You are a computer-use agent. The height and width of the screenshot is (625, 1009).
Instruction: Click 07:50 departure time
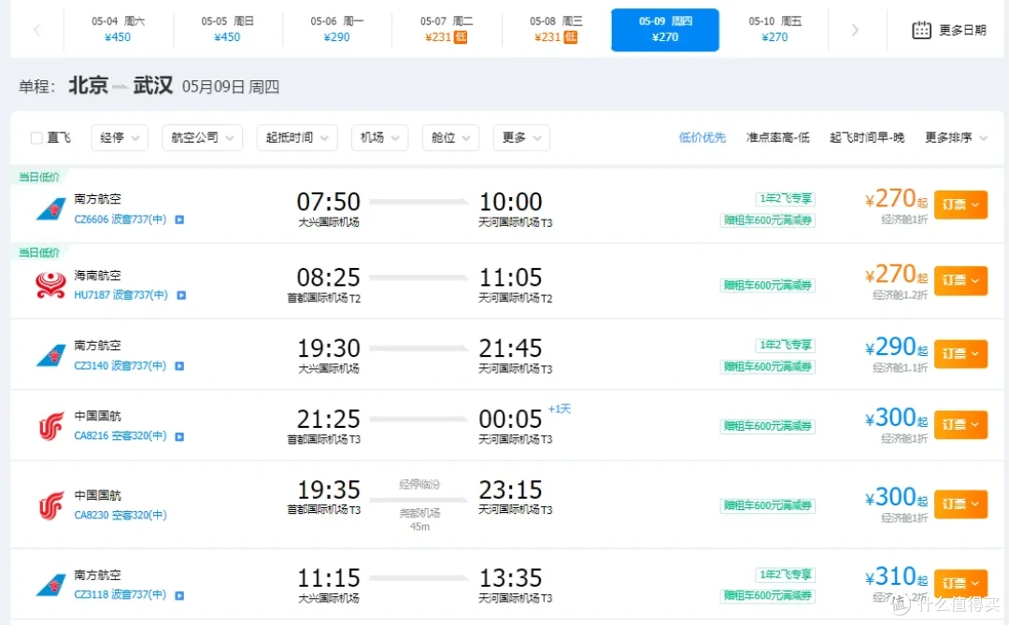tap(328, 202)
